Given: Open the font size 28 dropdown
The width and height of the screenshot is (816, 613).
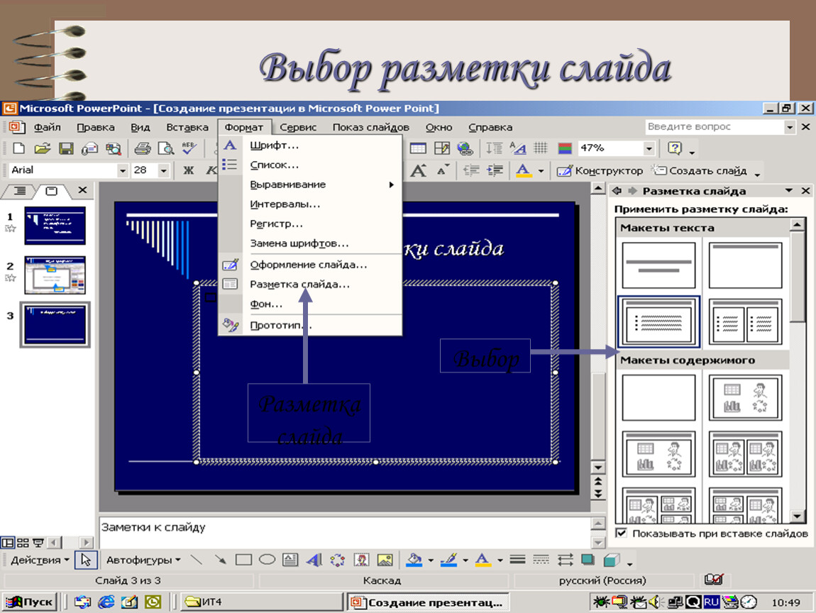Looking at the screenshot, I should click(163, 170).
